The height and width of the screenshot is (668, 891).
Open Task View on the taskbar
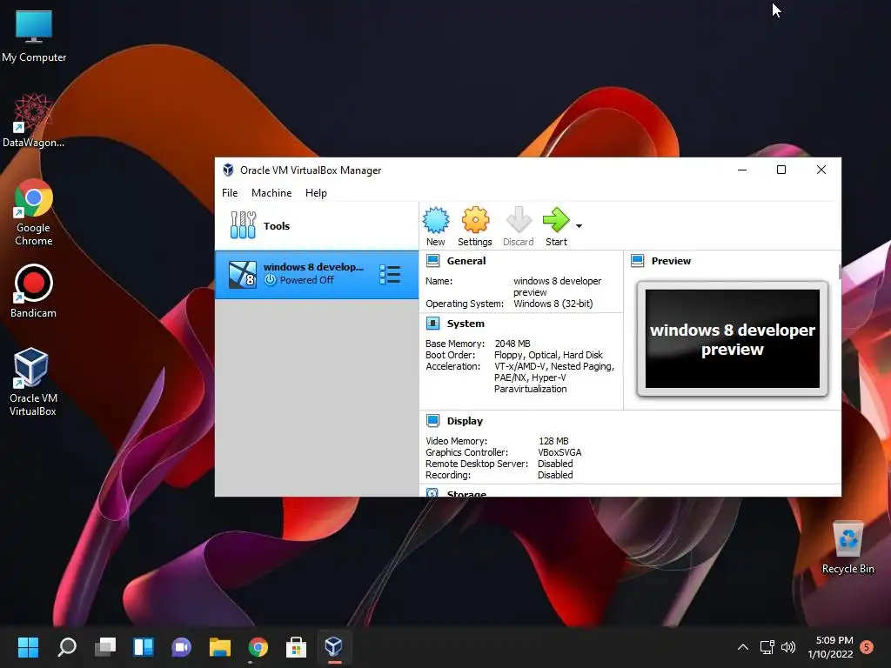pos(105,647)
